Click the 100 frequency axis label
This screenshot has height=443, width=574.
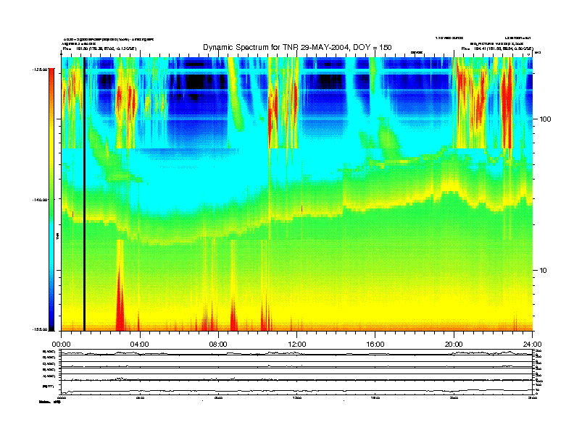tap(545, 119)
